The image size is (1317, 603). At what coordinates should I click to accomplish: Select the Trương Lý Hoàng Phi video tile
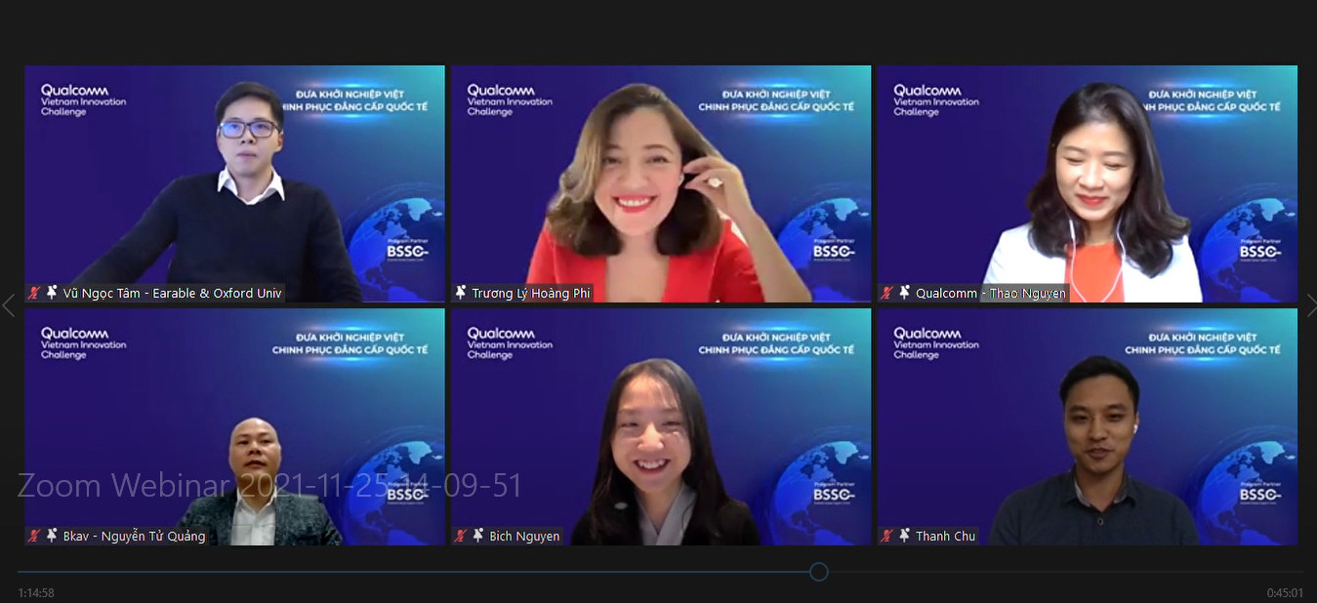coord(661,183)
